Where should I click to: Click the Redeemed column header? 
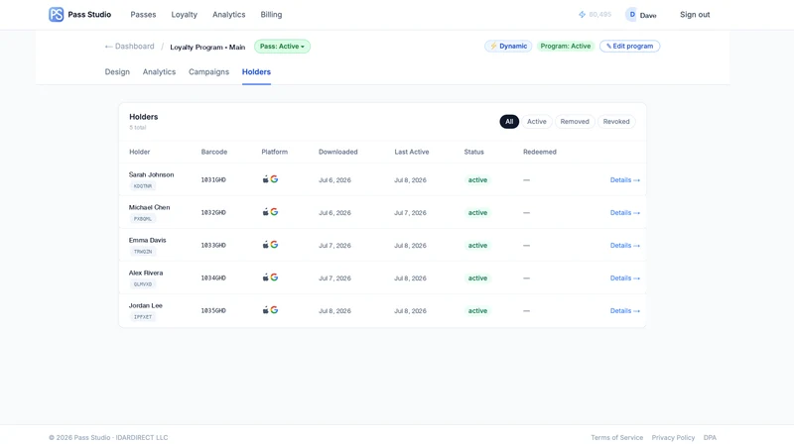click(x=540, y=152)
